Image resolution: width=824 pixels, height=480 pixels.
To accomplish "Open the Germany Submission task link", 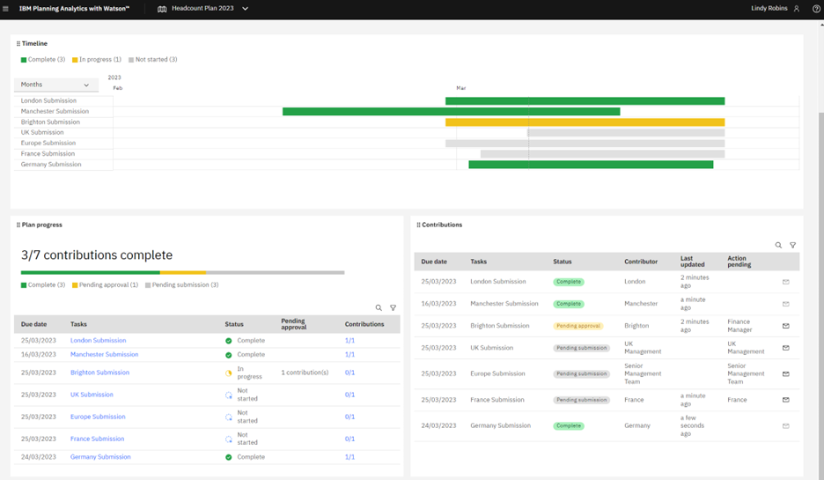I will 100,457.
